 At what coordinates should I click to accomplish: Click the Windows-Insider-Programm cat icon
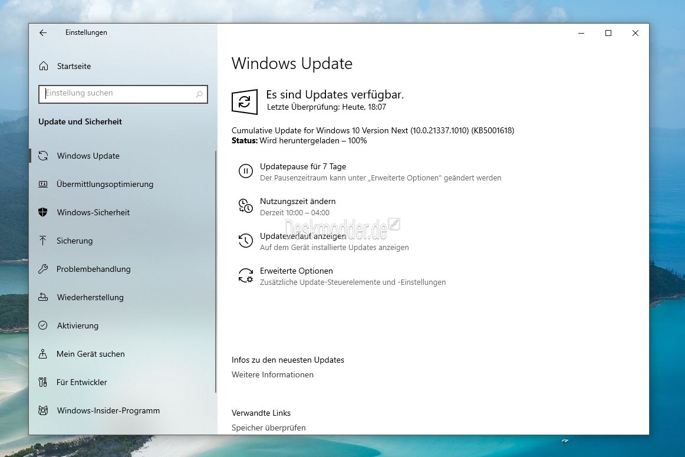[43, 410]
